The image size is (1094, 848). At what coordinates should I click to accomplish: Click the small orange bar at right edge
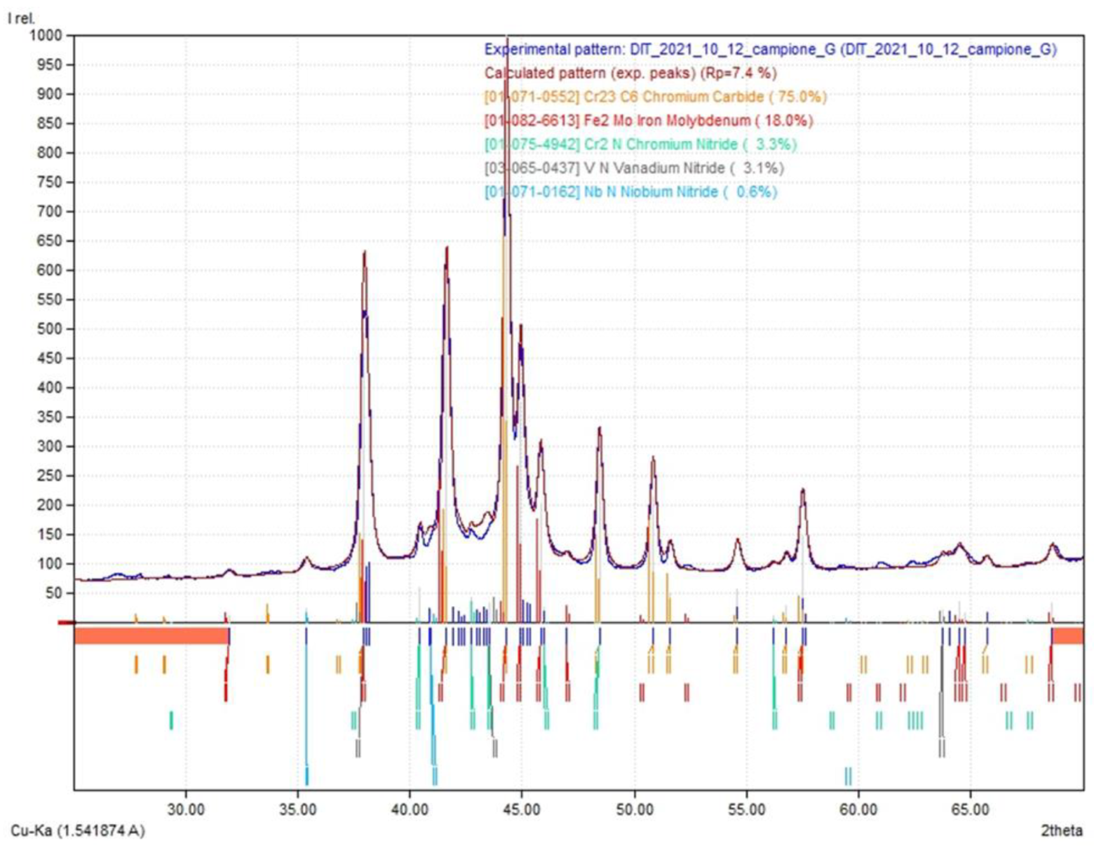coord(1068,636)
